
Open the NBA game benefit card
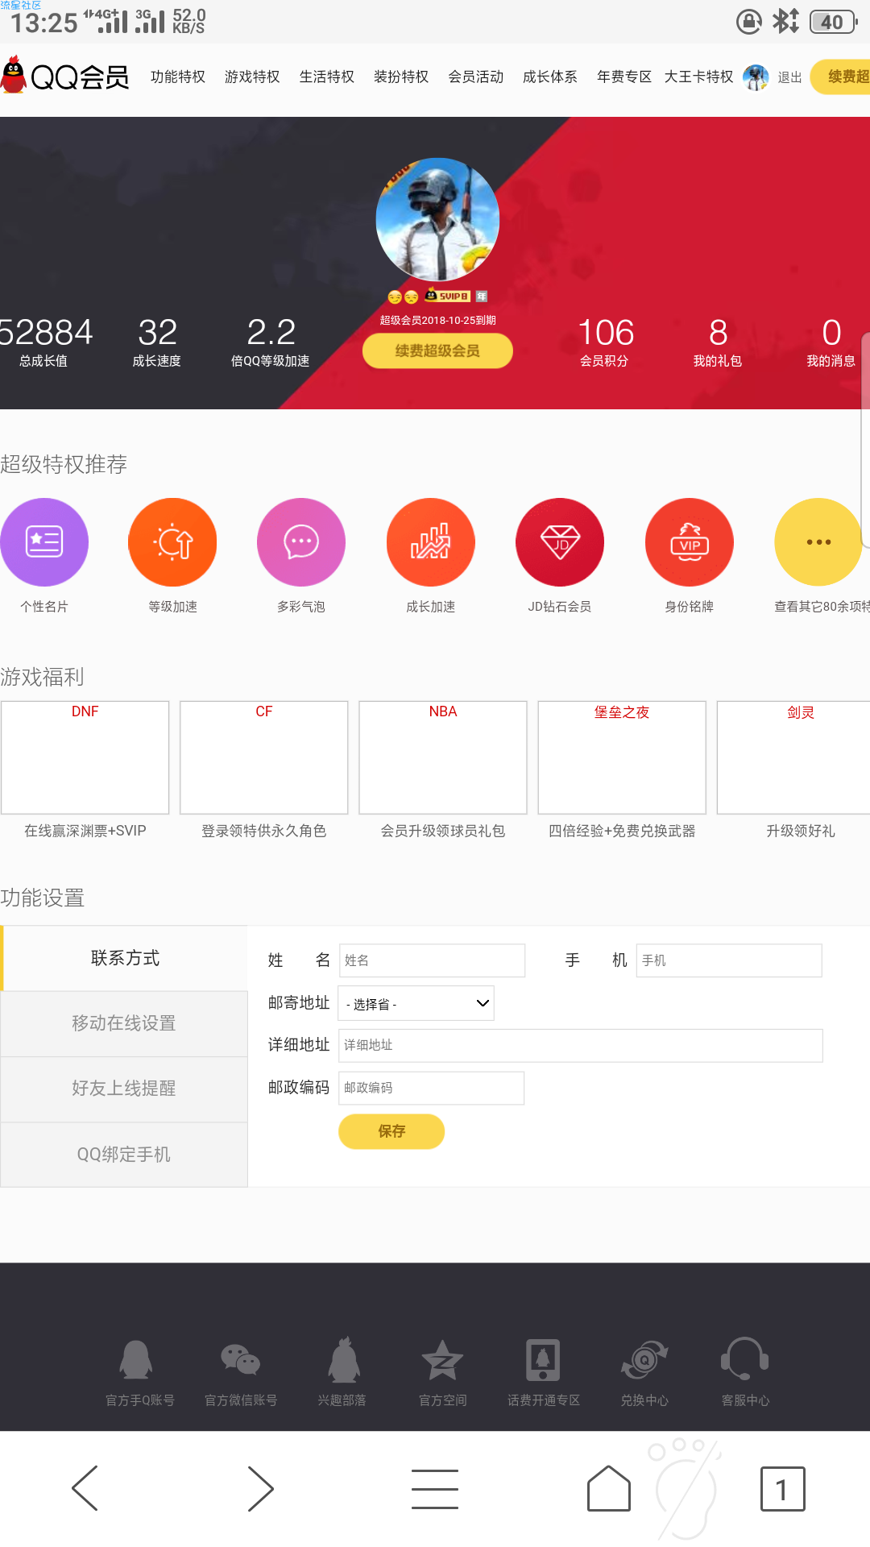pyautogui.click(x=443, y=757)
